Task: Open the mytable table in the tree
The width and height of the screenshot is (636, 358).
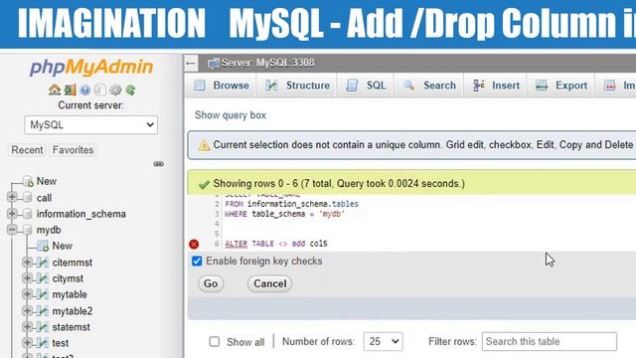Action: [x=70, y=294]
